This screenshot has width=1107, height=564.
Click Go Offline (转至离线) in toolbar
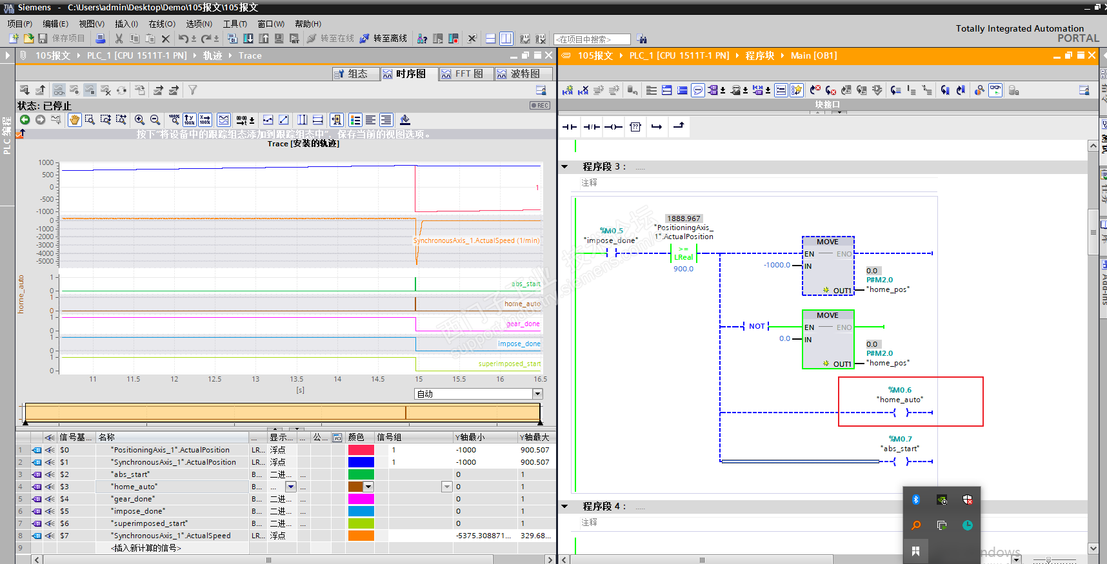click(383, 39)
